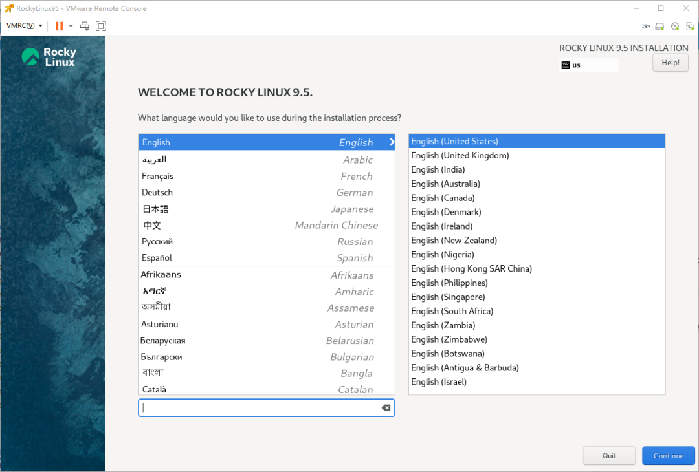Click the VMware Remote Console title icon
Viewport: 699px width, 472px height.
9,8
